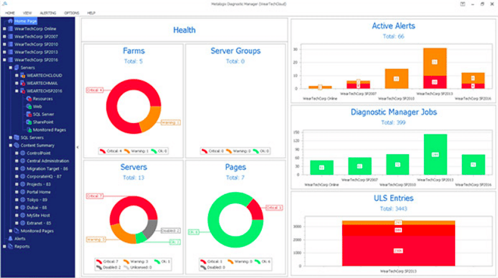
Task: Click the Content Summary icon
Action: 16,145
